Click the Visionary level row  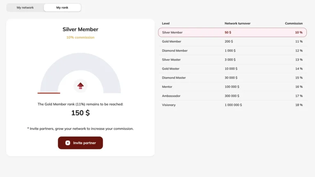pos(232,105)
